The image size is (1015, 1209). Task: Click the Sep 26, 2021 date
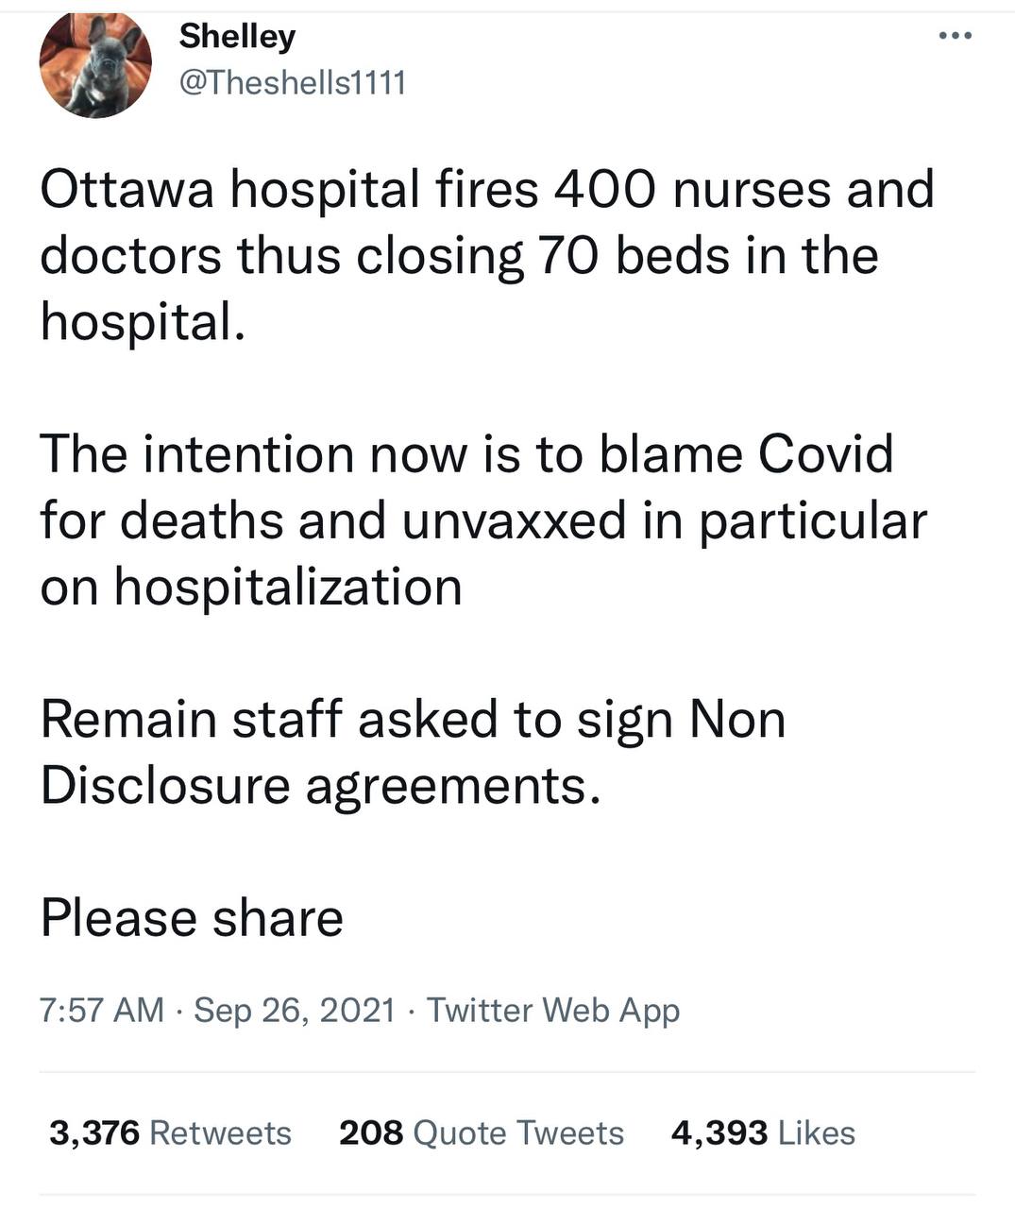tap(295, 1011)
